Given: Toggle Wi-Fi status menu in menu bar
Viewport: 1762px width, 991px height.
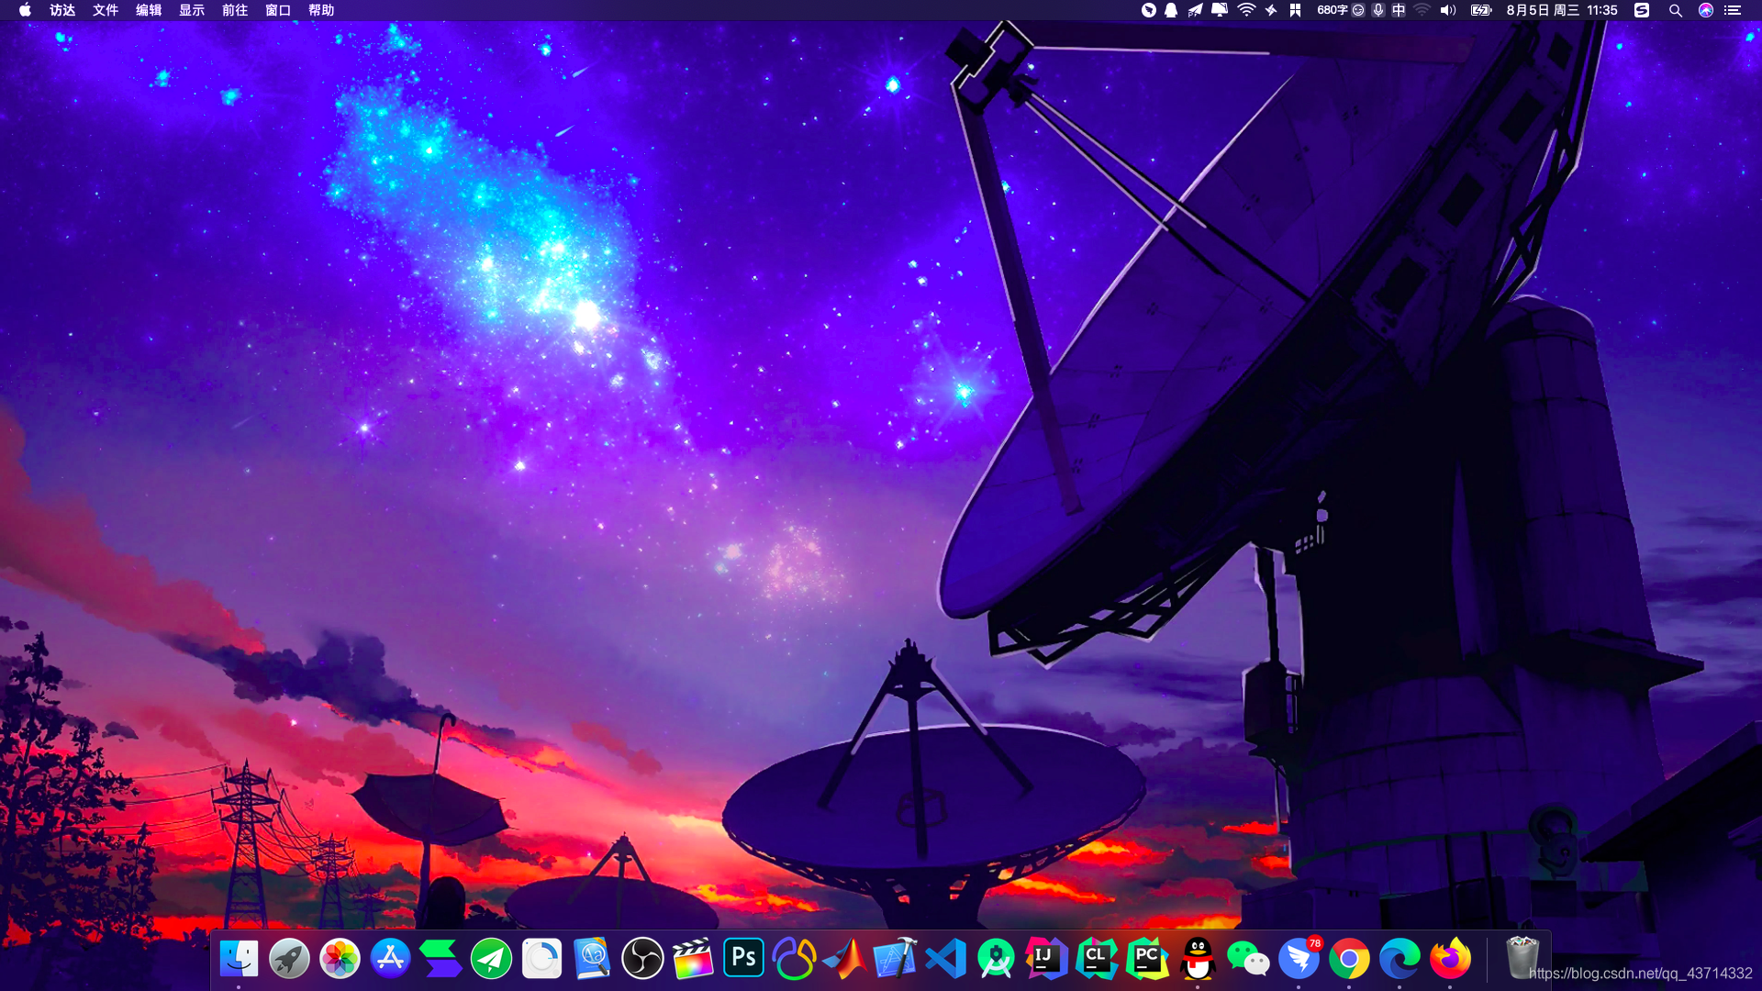Looking at the screenshot, I should (x=1246, y=10).
